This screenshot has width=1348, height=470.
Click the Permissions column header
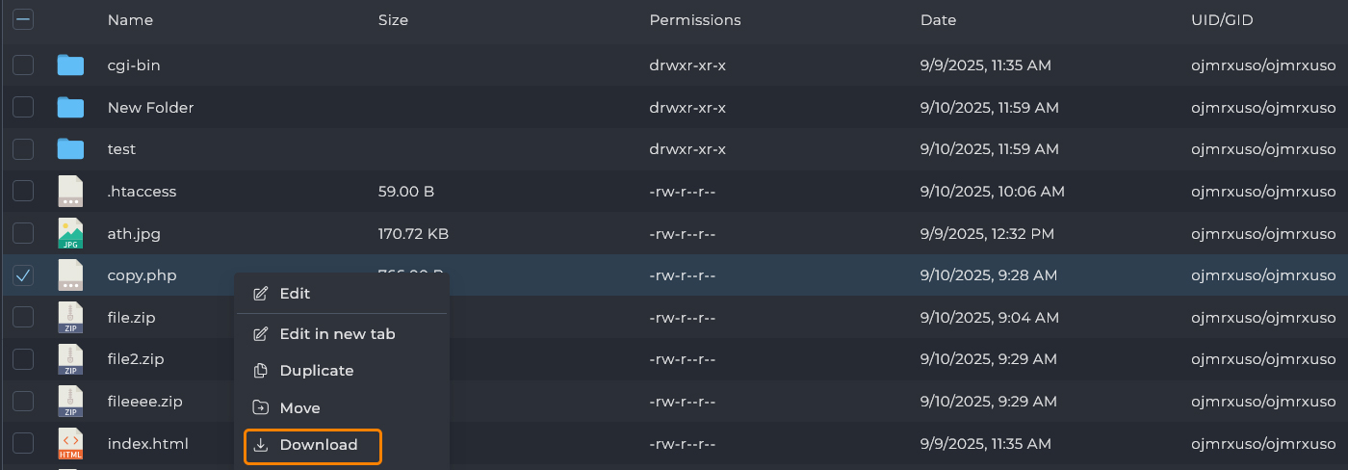coord(695,20)
